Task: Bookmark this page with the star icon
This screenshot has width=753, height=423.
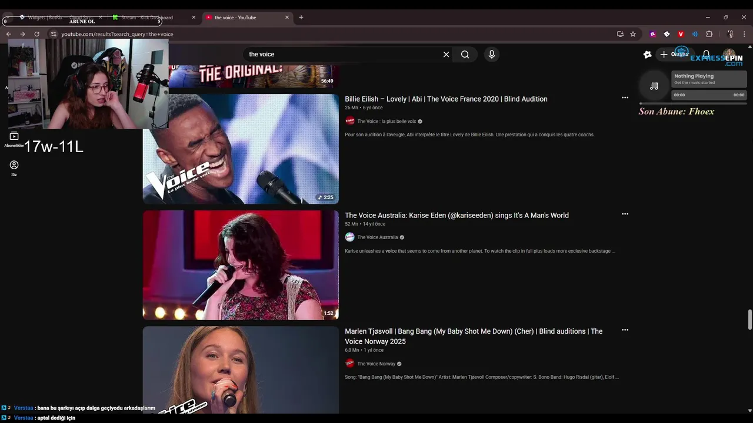Action: (x=633, y=34)
